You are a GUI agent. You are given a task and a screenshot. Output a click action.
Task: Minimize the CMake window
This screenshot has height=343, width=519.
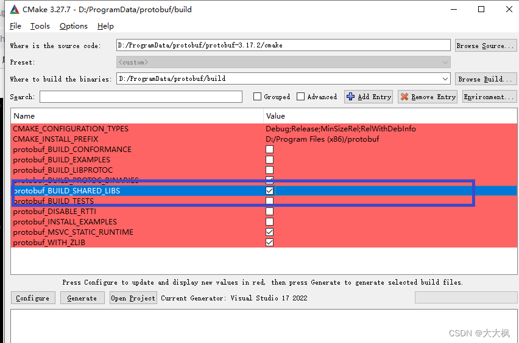(x=454, y=9)
